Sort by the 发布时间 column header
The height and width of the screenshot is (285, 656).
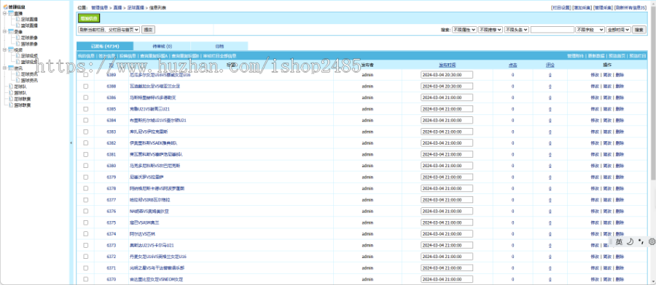click(x=447, y=65)
